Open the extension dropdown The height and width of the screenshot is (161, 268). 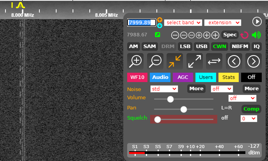(x=223, y=23)
